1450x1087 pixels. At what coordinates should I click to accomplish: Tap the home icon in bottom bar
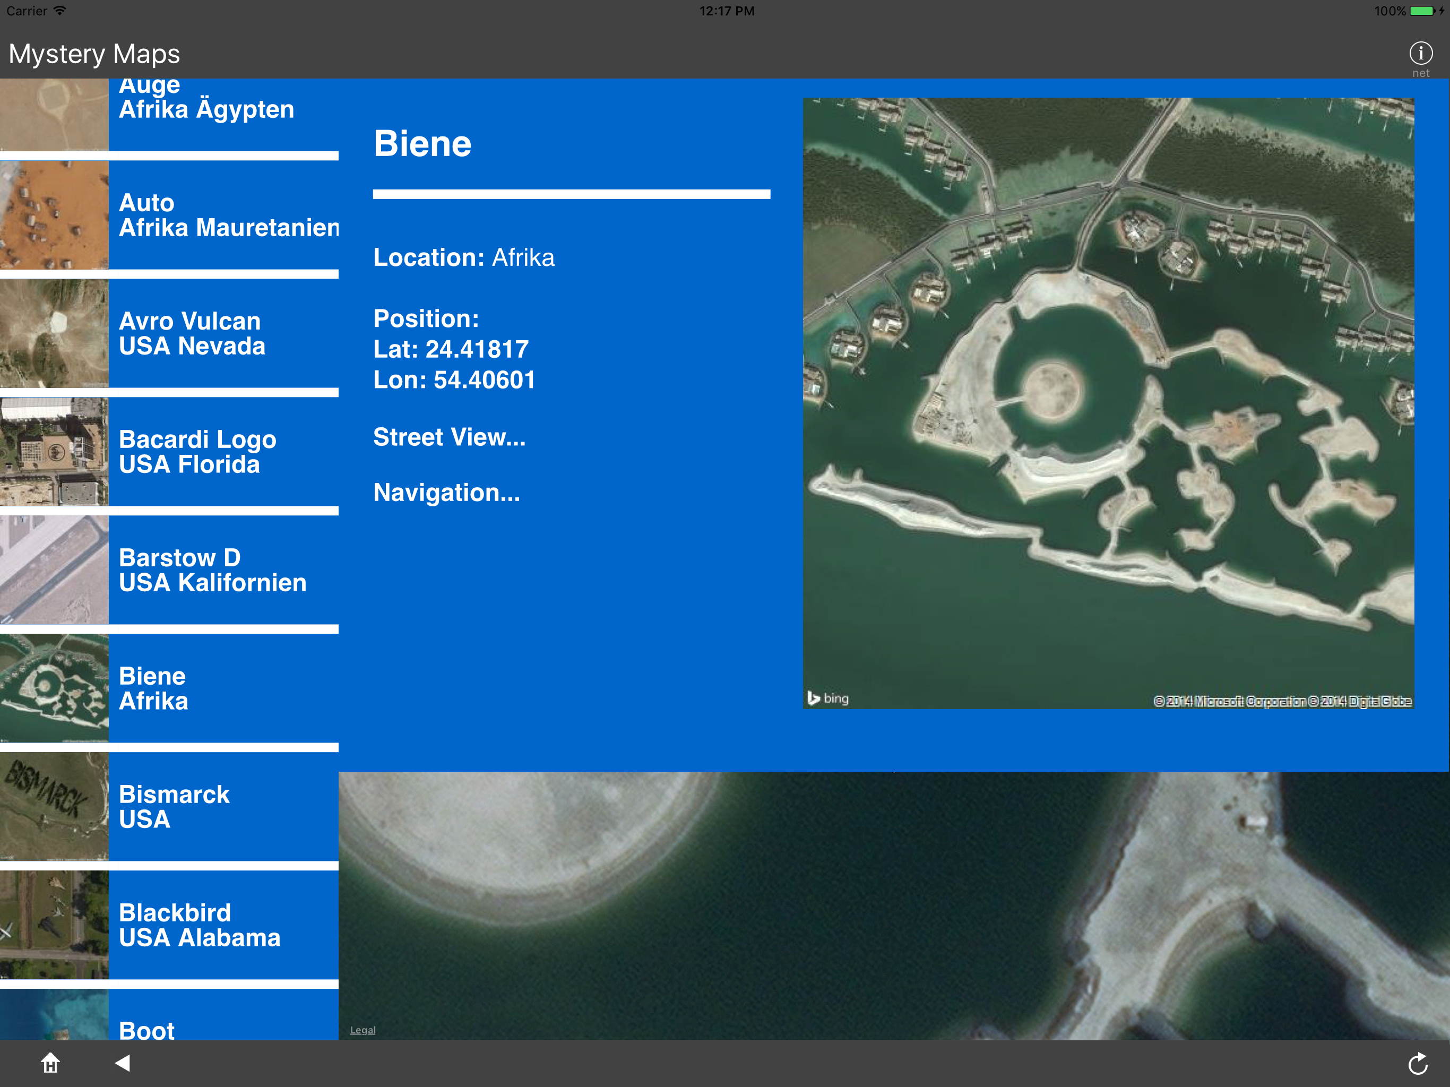coord(50,1063)
